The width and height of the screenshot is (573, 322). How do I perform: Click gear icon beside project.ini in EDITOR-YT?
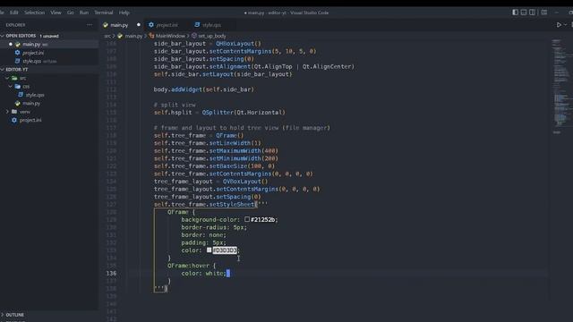click(x=14, y=120)
